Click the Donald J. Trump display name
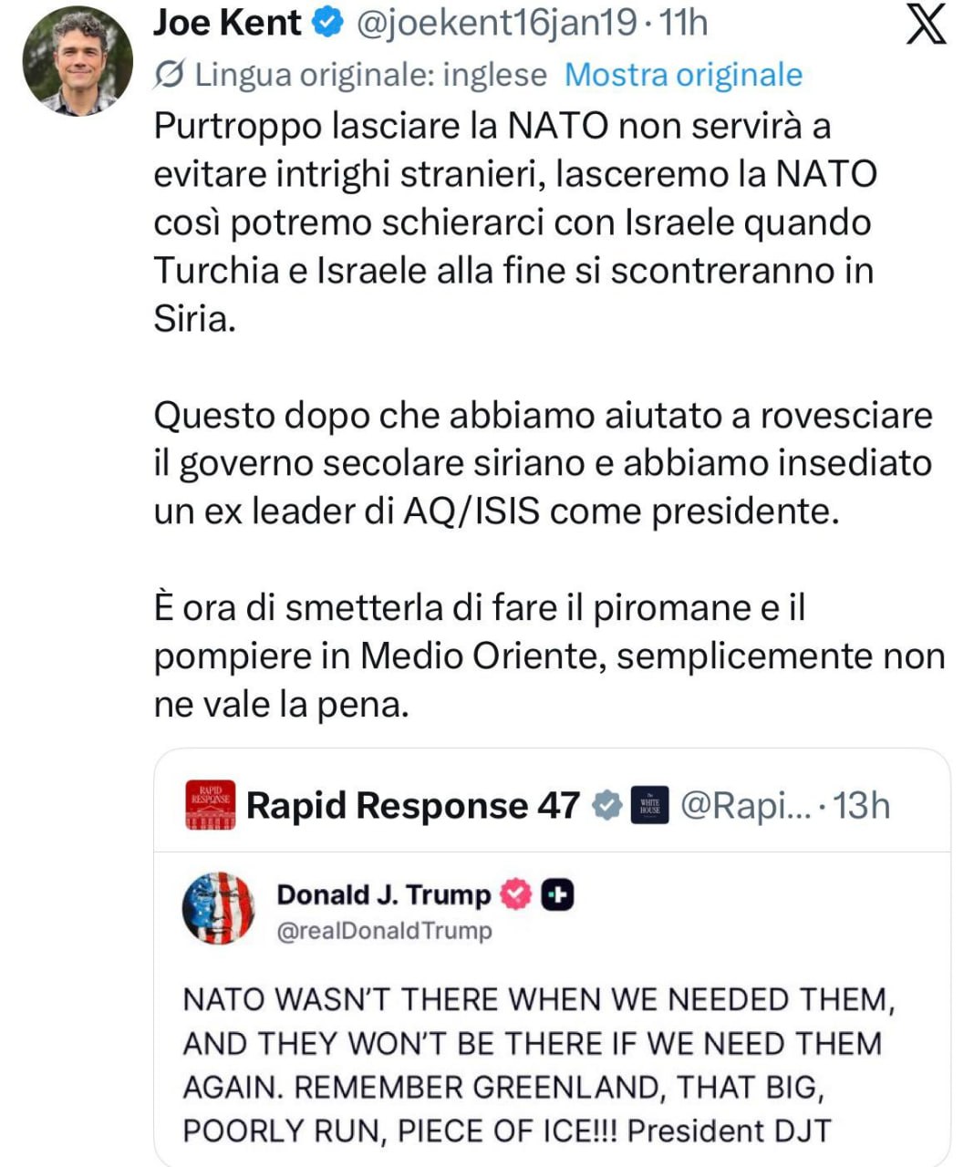 [383, 894]
